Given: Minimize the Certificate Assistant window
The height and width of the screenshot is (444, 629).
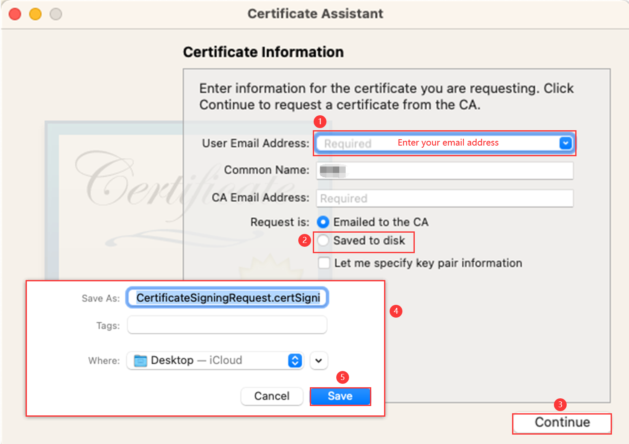Looking at the screenshot, I should [35, 13].
